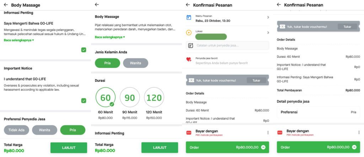Click heart icon beside Penyedia jasa favorit
364x157 pixels.
(189, 59)
